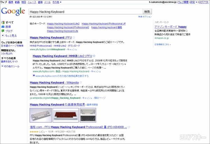Open 検索オプション link
The image size is (210, 144).
click(x=145, y=17)
